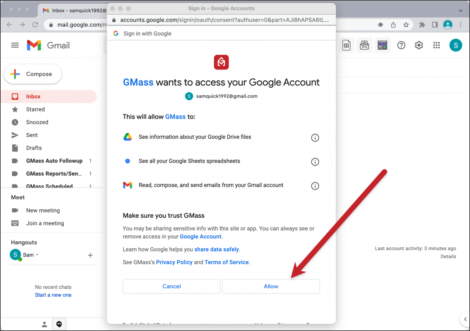Click the Compose button
Screen dimensions: 470x331
click(32, 74)
